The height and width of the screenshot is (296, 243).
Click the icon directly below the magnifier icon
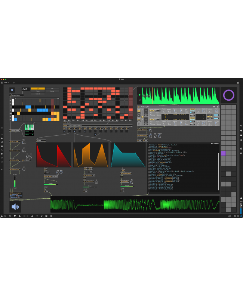tap(241, 130)
